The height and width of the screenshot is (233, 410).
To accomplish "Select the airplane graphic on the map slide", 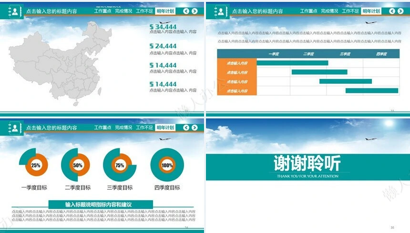I will (x=165, y=23).
